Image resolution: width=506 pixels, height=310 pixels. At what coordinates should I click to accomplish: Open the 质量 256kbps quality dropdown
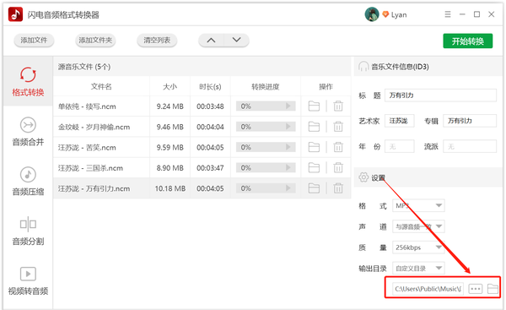point(418,247)
